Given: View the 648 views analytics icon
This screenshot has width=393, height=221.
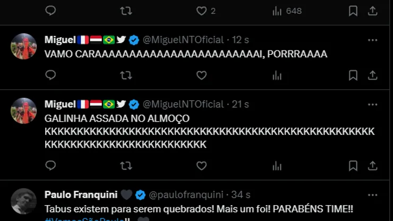Looking at the screenshot, I should pos(277,11).
